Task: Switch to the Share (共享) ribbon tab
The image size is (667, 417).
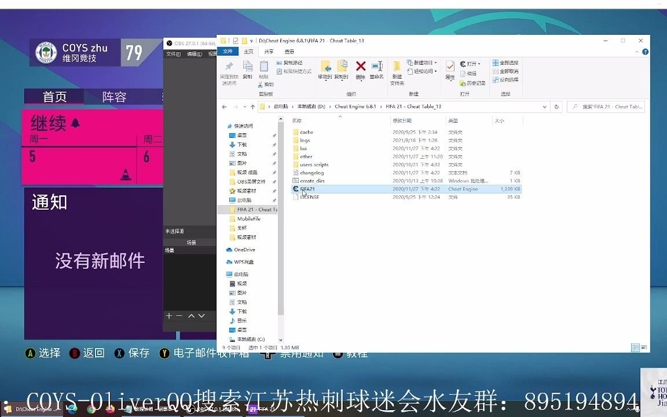Action: pyautogui.click(x=269, y=52)
